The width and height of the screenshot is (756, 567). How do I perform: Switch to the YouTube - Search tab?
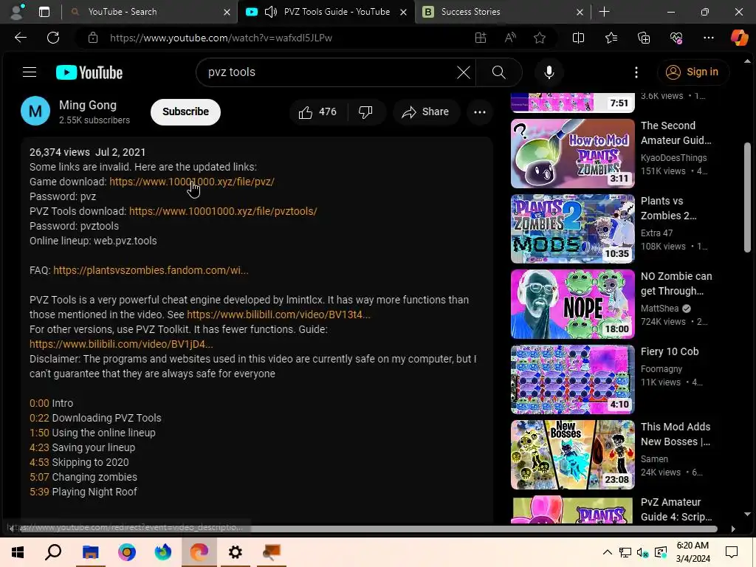148,12
